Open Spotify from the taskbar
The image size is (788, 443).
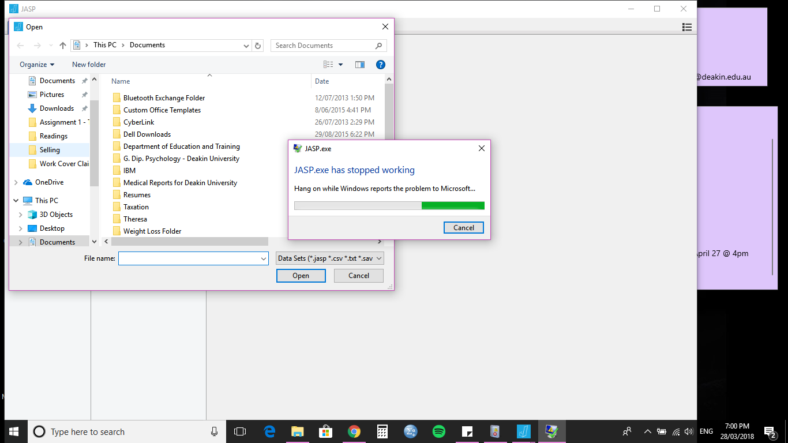438,431
